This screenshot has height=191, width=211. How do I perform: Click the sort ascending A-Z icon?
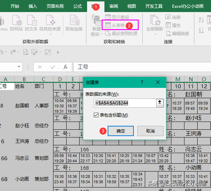pos(201,19)
